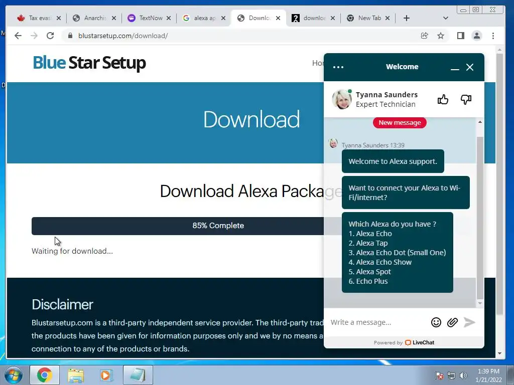This screenshot has height=385, width=514.
Task: Open the network tray icon
Action: [x=451, y=375]
